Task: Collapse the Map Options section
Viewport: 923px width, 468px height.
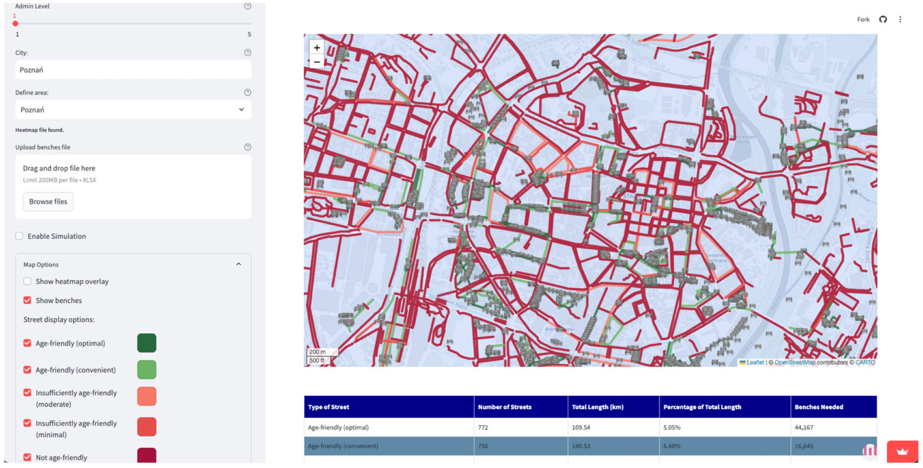Action: [x=239, y=264]
